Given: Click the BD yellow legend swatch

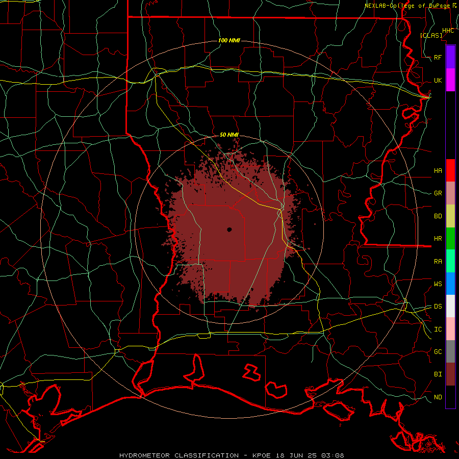Looking at the screenshot, I should (450, 216).
